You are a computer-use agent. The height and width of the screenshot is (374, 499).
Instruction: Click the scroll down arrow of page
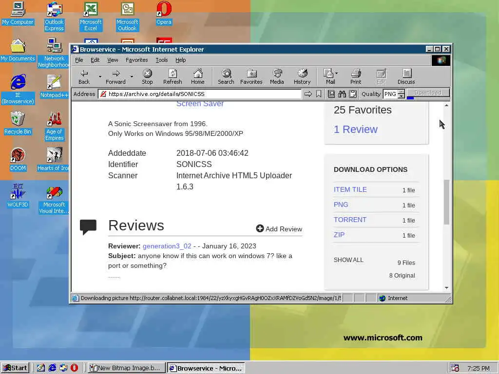(446, 287)
